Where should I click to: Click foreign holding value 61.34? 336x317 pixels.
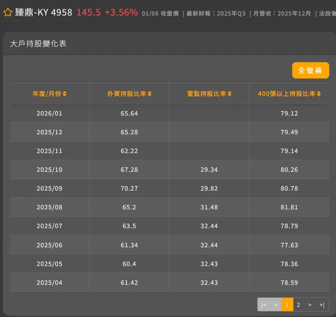click(x=129, y=245)
